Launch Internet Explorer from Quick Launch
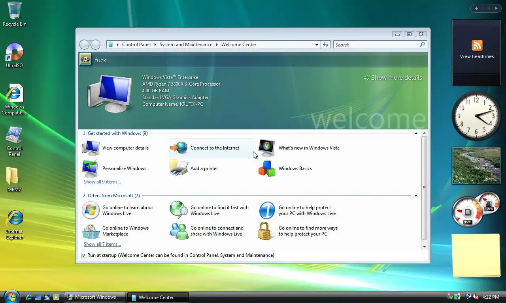 tap(29, 297)
